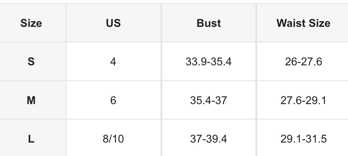Click bust measurement 35.4-37
Screen dimensions: 348x156
(x=209, y=100)
